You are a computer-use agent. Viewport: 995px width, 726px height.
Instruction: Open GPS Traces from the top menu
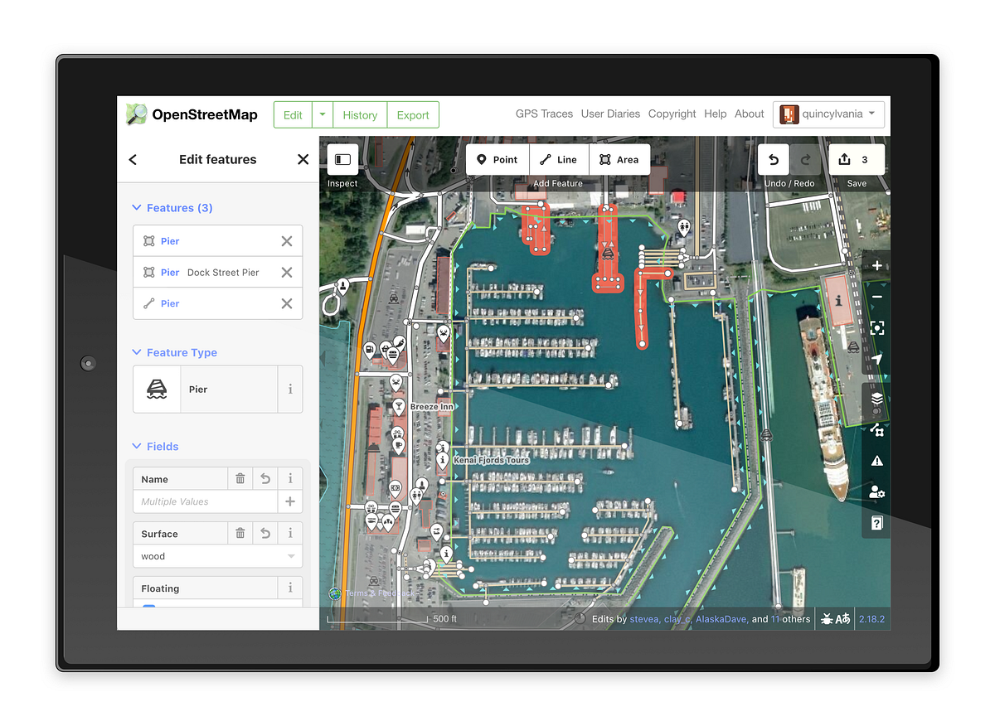pos(544,114)
